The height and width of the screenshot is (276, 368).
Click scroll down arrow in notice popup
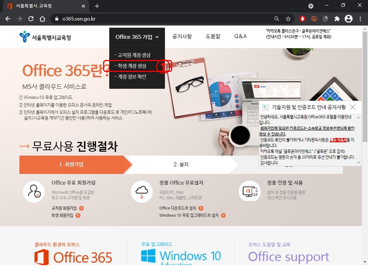tap(358, 163)
